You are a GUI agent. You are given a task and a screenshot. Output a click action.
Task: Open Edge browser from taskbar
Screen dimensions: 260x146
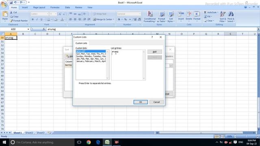pyautogui.click(x=98, y=142)
